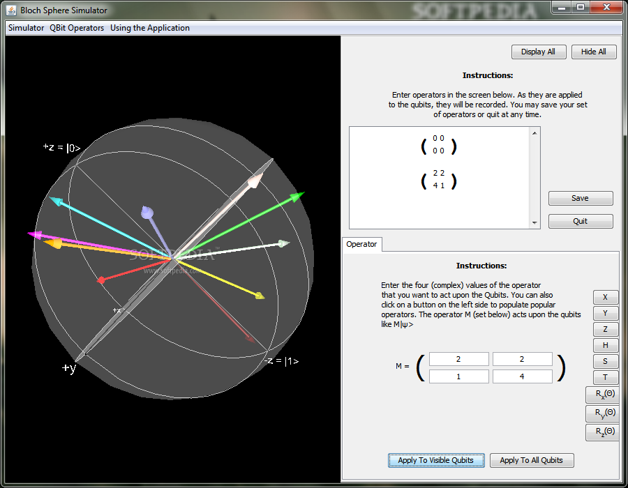The image size is (628, 488).
Task: Open the QBit Operators menu
Action: click(77, 28)
